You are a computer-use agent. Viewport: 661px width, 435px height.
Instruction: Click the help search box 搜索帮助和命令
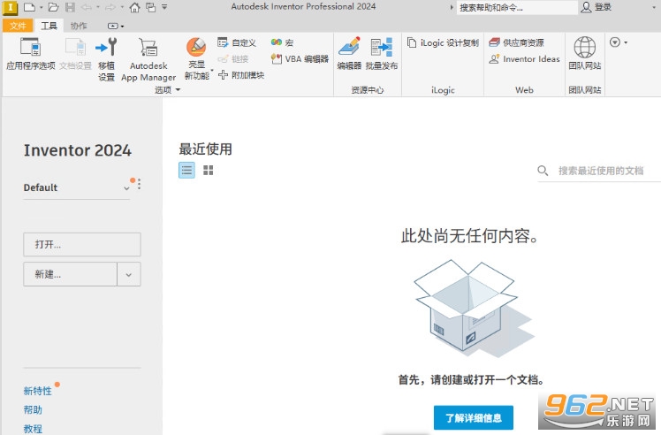click(x=517, y=8)
